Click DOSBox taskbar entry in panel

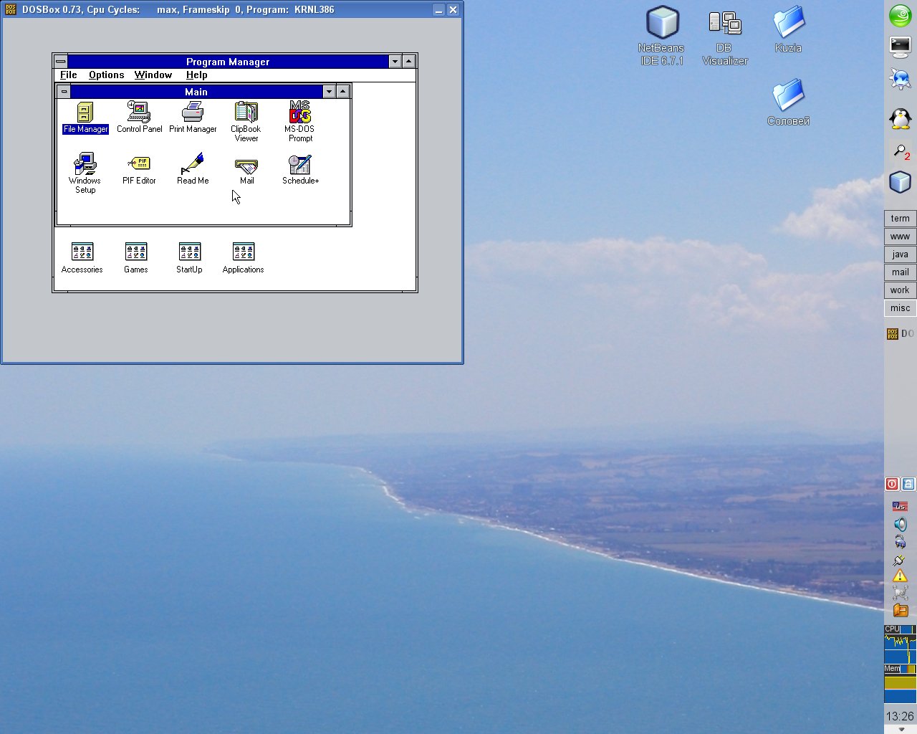(901, 333)
